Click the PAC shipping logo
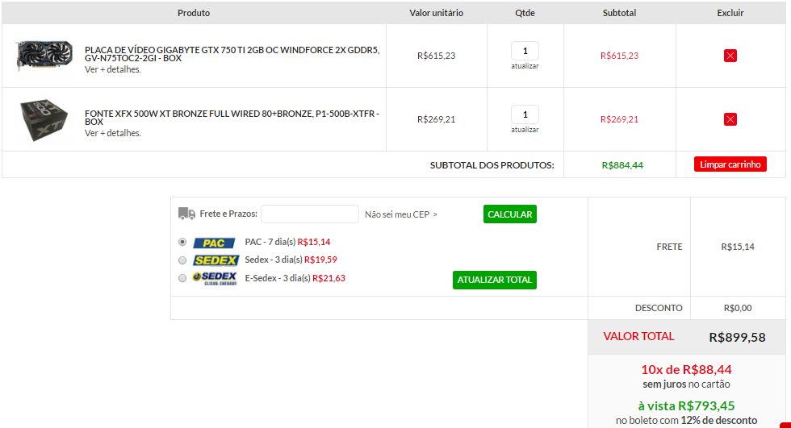This screenshot has height=428, width=791. click(214, 243)
